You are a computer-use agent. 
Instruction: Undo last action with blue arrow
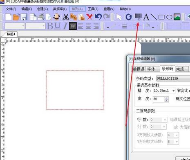(98, 17)
